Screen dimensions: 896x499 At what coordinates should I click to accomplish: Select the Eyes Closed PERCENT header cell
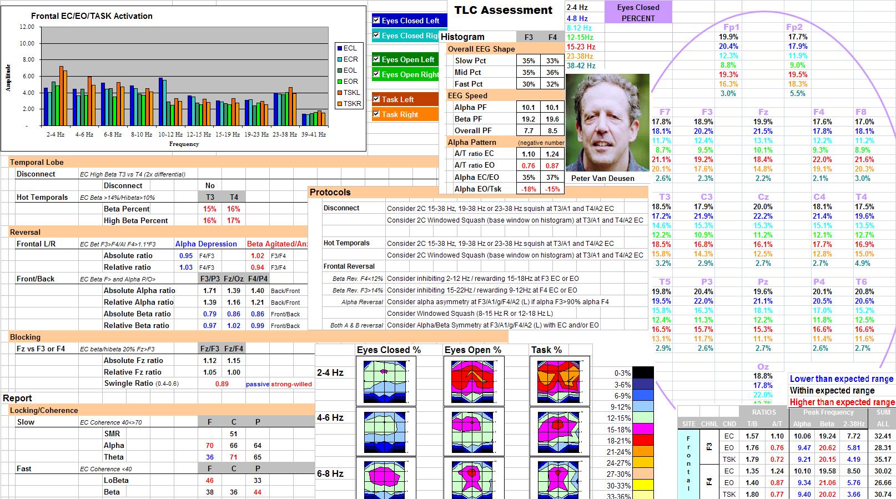click(638, 12)
